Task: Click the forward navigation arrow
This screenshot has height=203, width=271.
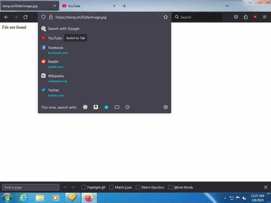Action: tap(16, 17)
